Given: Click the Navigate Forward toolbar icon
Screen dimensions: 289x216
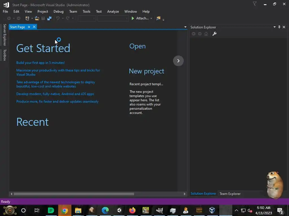Looking at the screenshot, I should click(x=19, y=18).
